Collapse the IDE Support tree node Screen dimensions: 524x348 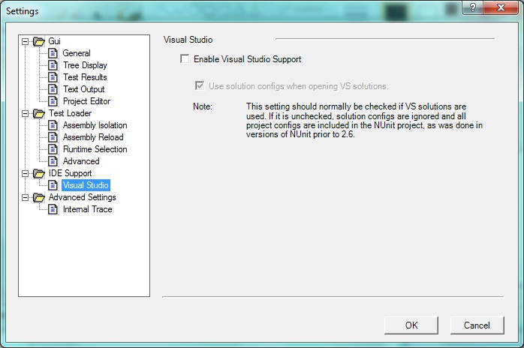[26, 173]
